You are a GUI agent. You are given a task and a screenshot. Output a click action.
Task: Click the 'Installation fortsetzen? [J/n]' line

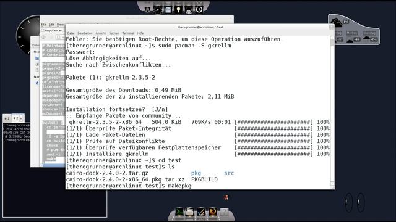point(117,109)
